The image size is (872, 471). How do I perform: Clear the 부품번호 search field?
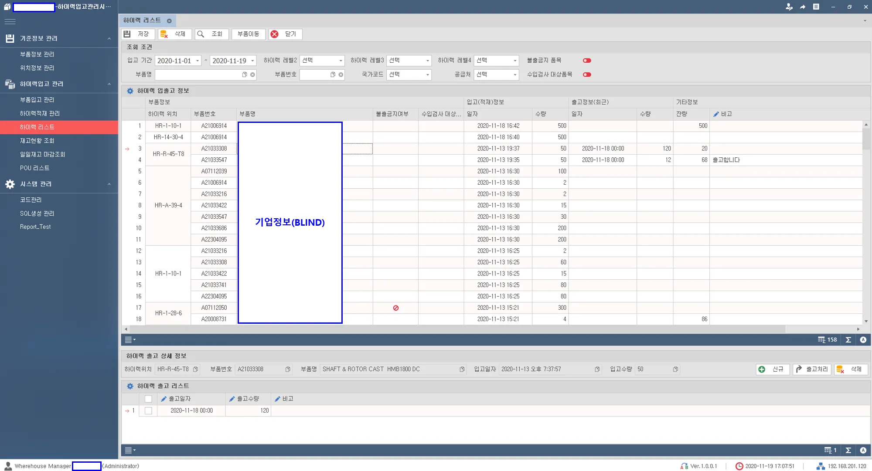341,75
